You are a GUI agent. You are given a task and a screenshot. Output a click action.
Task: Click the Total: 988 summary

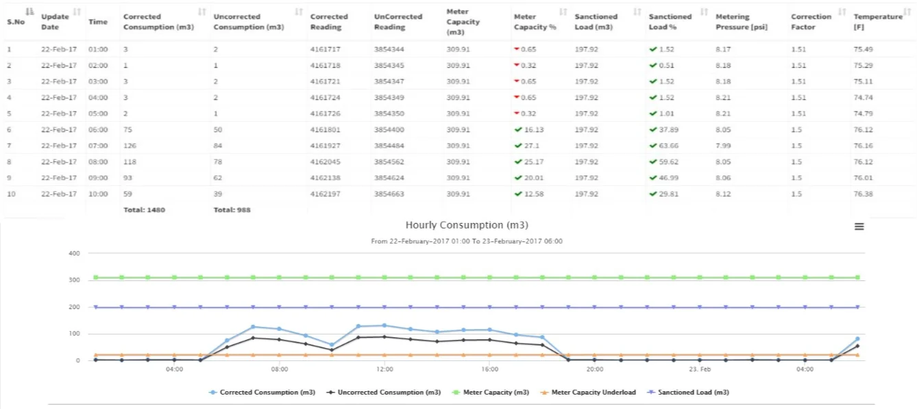click(232, 210)
